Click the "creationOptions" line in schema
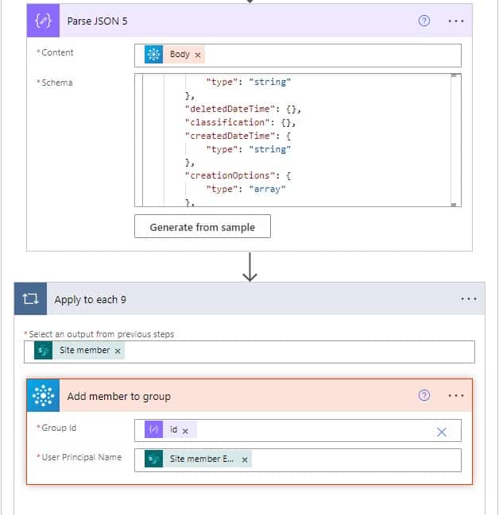Viewport: 499px width, 515px height. click(x=238, y=175)
